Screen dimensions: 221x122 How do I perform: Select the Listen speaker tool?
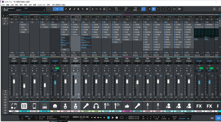[87, 9]
